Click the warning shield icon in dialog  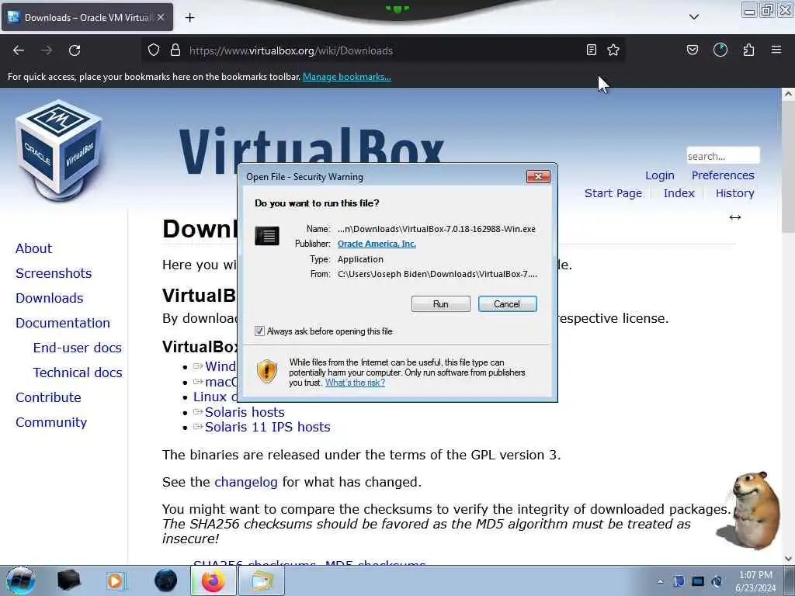click(267, 371)
